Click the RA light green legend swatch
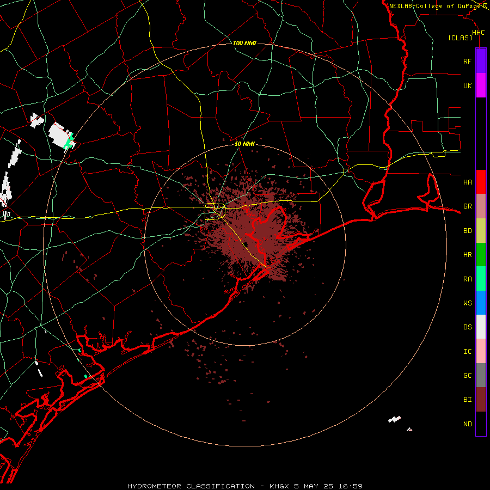490x490 pixels. click(x=481, y=279)
